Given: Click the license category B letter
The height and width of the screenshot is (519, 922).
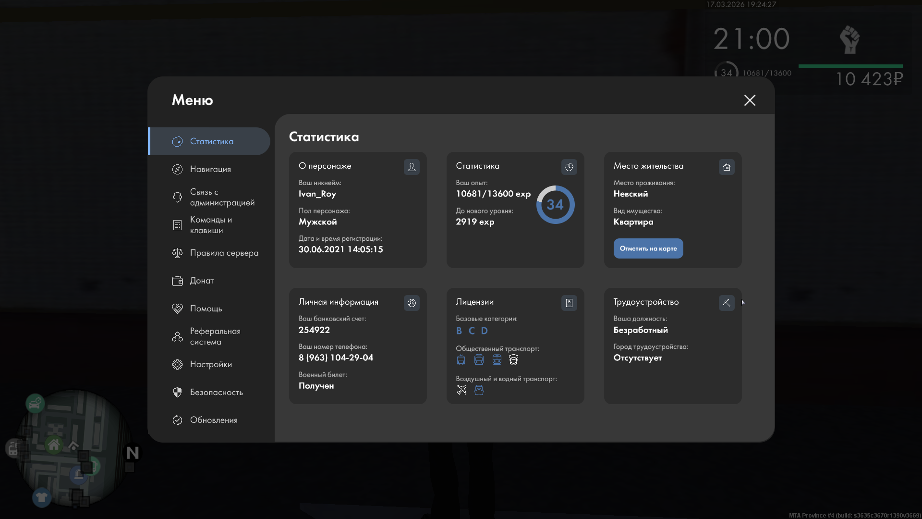Looking at the screenshot, I should 459,331.
